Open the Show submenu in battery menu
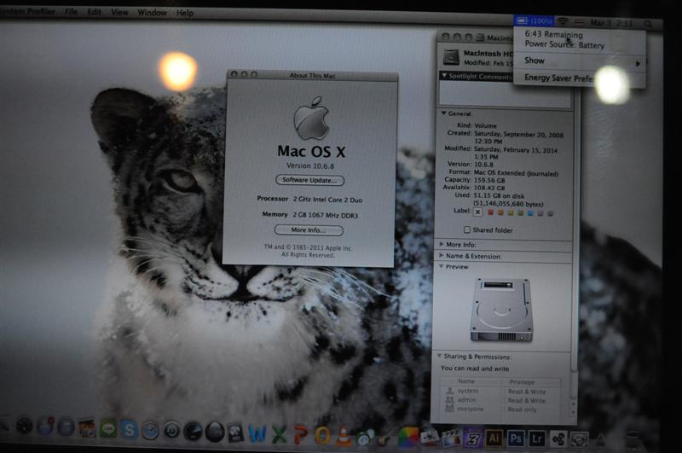The height and width of the screenshot is (453, 682). coord(580,61)
